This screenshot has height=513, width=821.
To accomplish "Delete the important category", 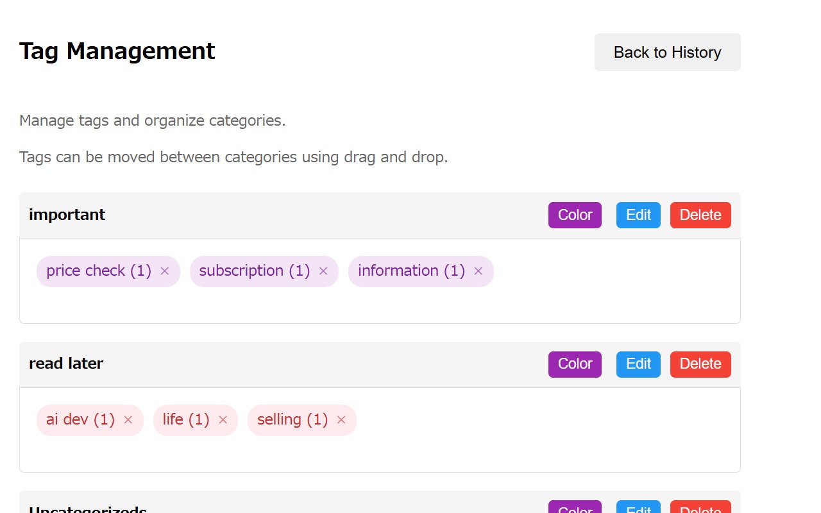I will pyautogui.click(x=700, y=215).
